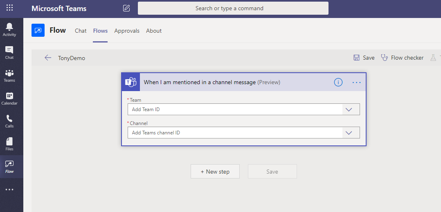441x212 pixels.
Task: Go back with the arrow beside TonyDemo
Action: [x=48, y=58]
